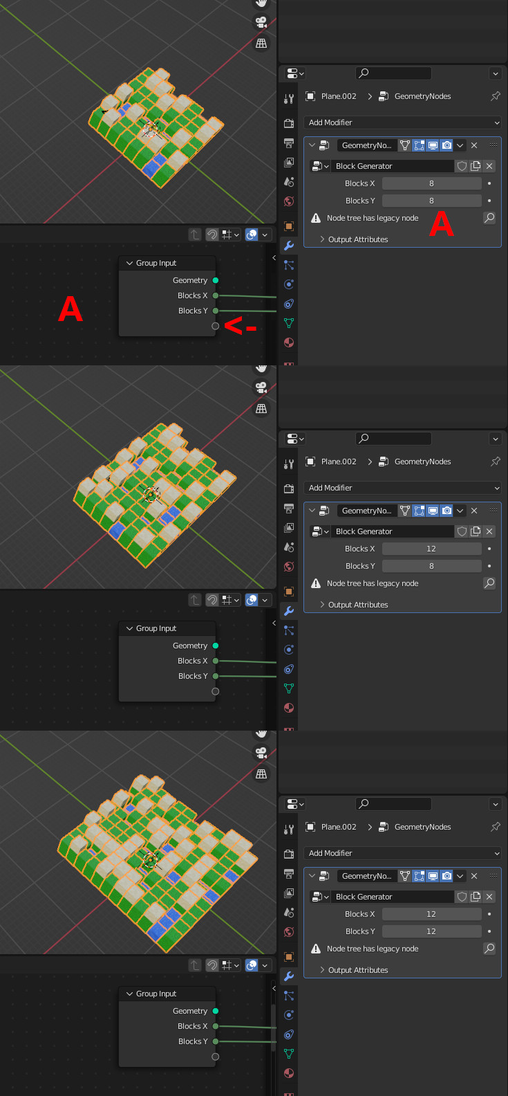Toggle perspective/orthographic grid icon in top viewport

click(x=261, y=44)
